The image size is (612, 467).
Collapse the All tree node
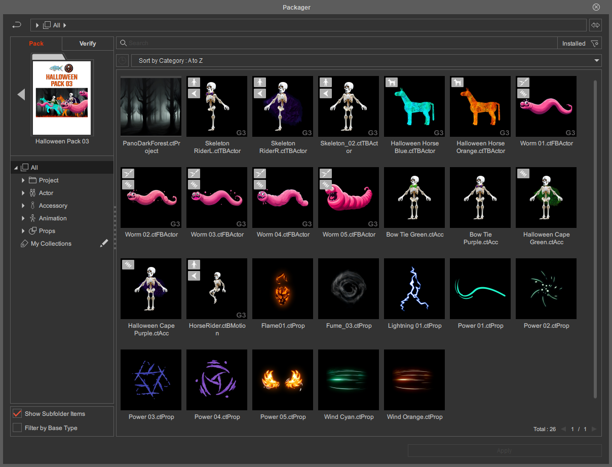coord(16,168)
